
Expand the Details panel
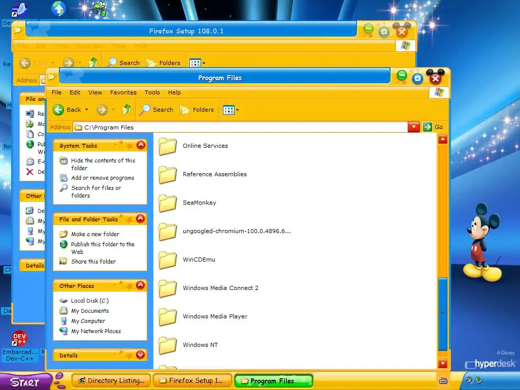141,355
